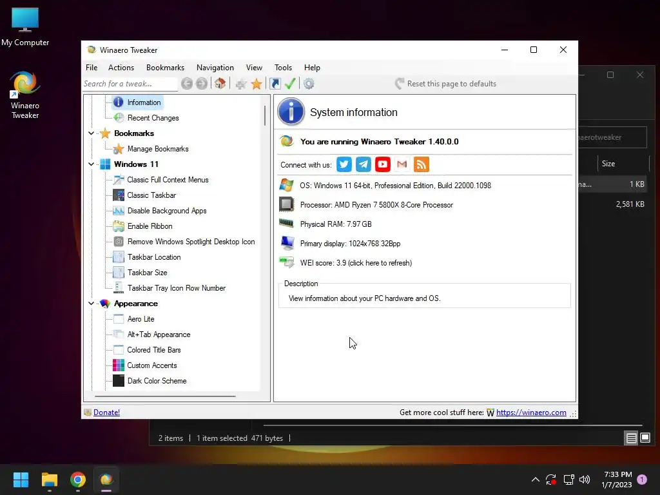
Task: Click the green checkmark toolbar icon
Action: (290, 84)
